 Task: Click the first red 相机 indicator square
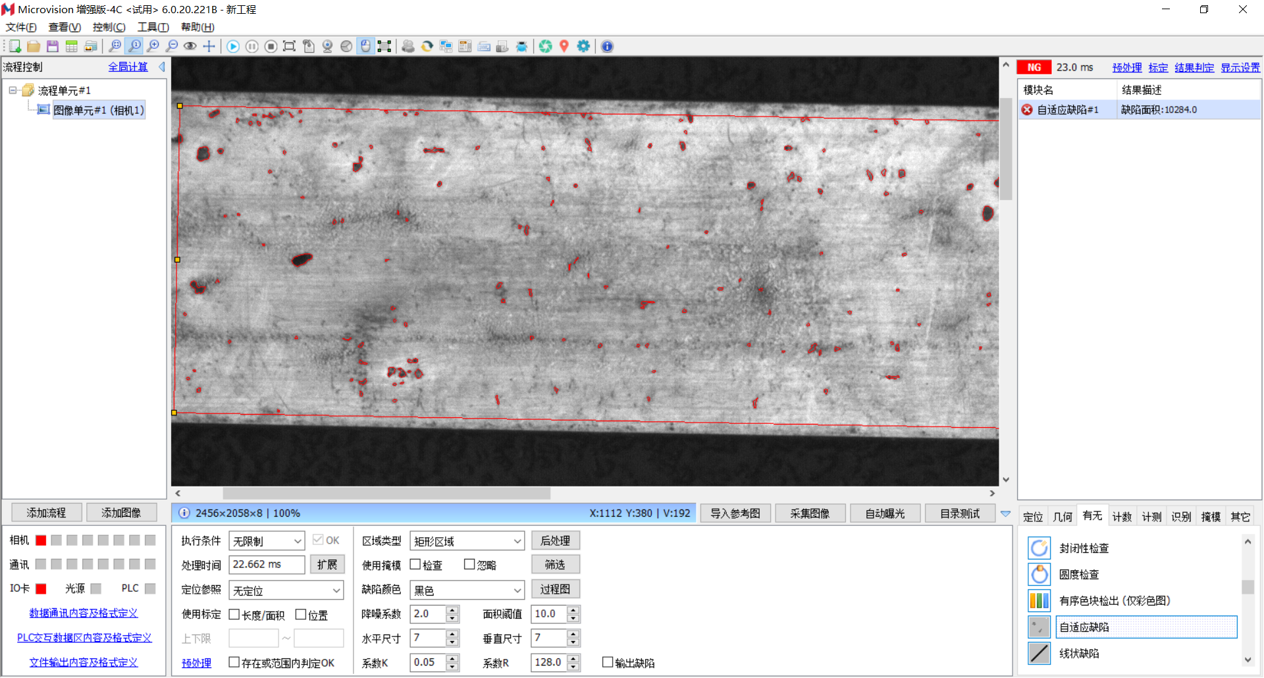[41, 540]
